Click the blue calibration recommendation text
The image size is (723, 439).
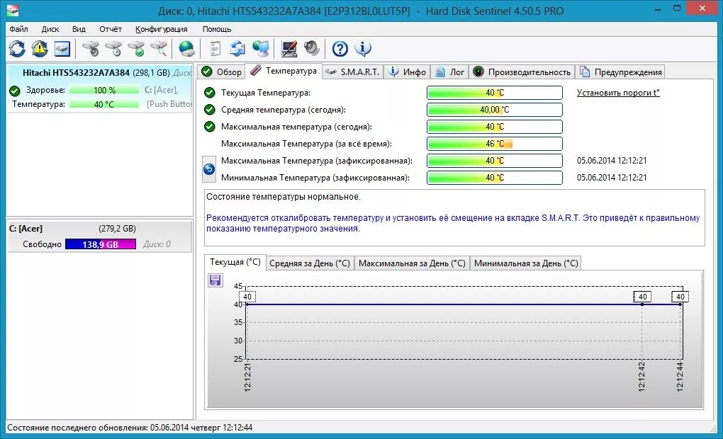click(453, 223)
